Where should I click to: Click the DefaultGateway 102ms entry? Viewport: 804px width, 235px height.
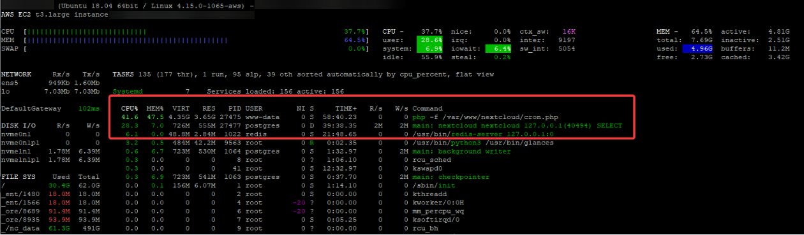pyautogui.click(x=50, y=109)
